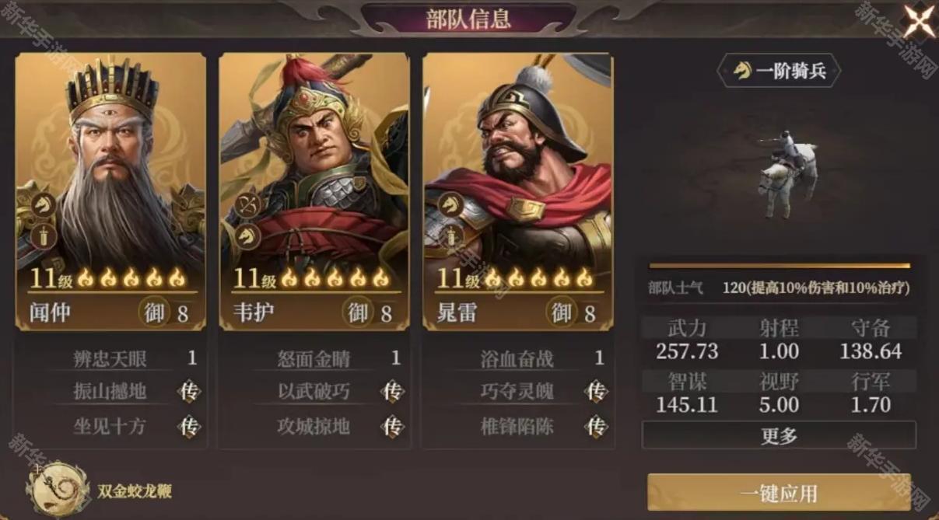Image resolution: width=939 pixels, height=520 pixels.
Task: Select the 振山撼地 skill
Action: [110, 392]
